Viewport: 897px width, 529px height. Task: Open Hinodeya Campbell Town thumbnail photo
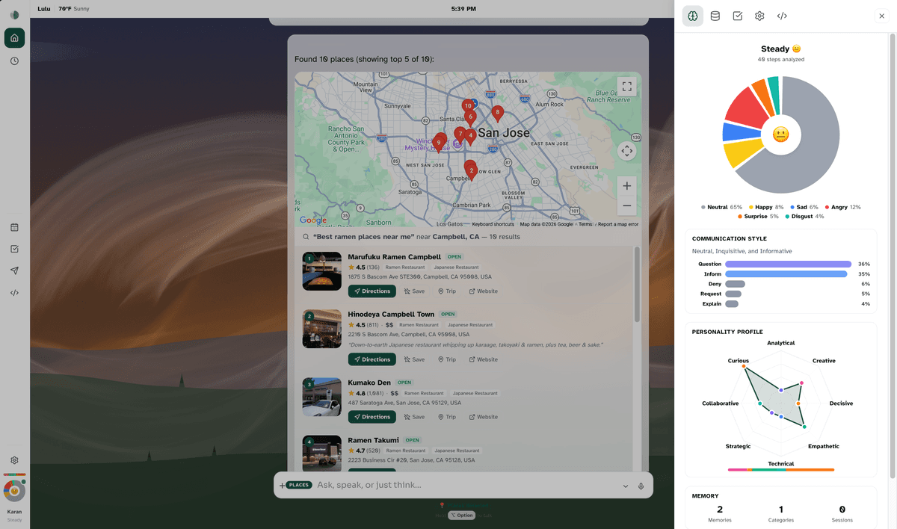pos(322,329)
